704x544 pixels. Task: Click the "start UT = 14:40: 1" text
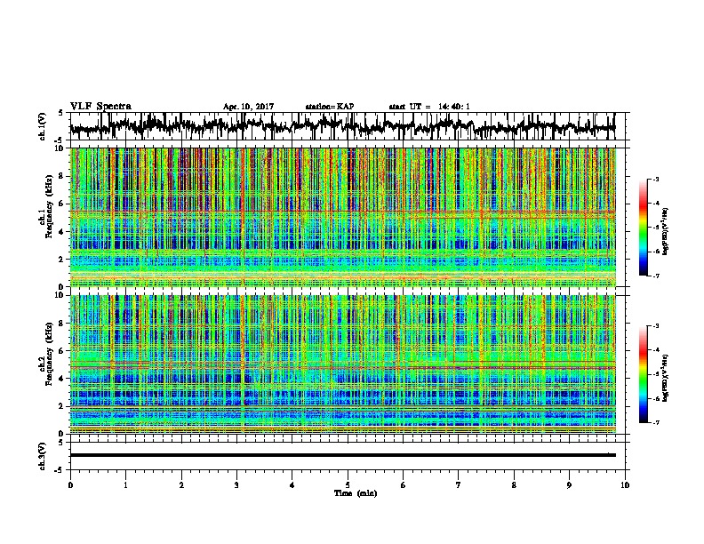click(429, 107)
